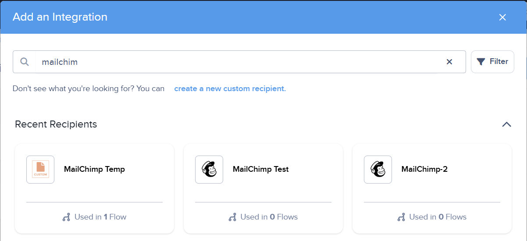Click into the mailchim search field
Image resolution: width=527 pixels, height=241 pixels.
[239, 62]
